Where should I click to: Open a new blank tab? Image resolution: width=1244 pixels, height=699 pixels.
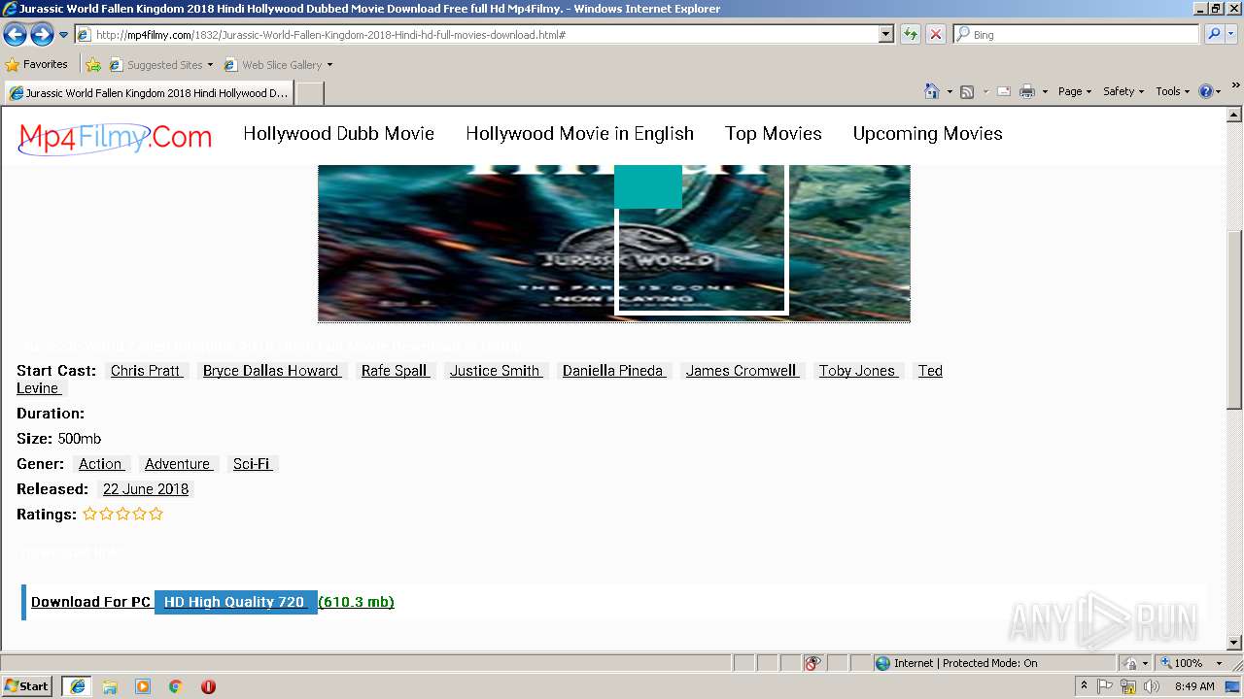309,93
